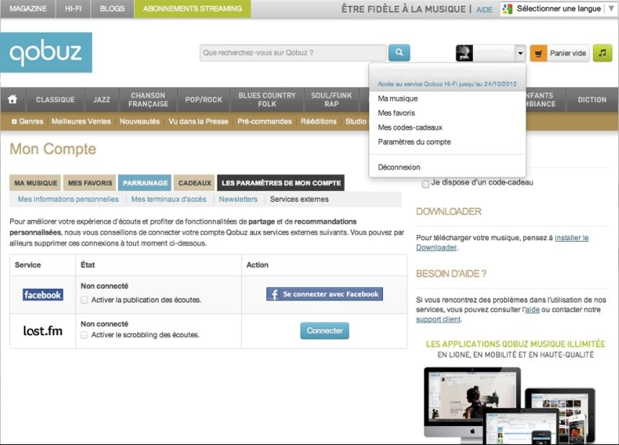Open the Magazine top tab

[x=28, y=9]
